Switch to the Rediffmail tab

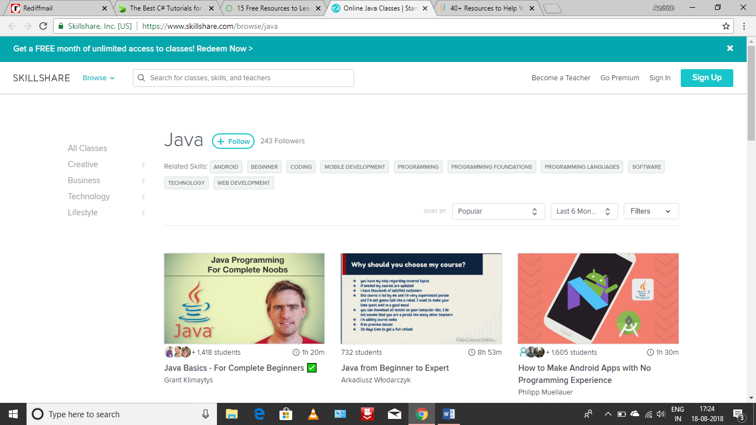coord(57,8)
